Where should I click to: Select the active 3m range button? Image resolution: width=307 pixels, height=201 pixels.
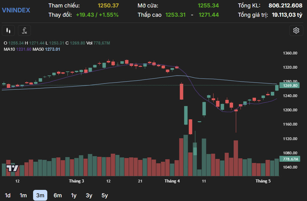click(x=40, y=195)
